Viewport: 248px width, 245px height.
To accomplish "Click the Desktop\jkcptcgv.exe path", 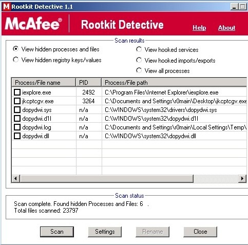I will tap(176, 101).
